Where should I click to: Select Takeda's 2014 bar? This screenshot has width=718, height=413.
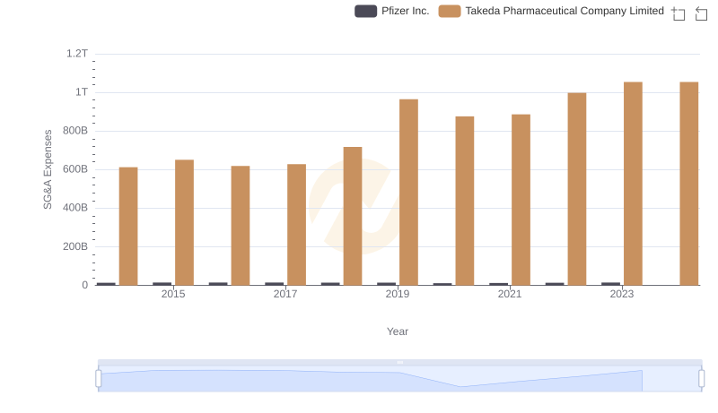[x=128, y=226]
